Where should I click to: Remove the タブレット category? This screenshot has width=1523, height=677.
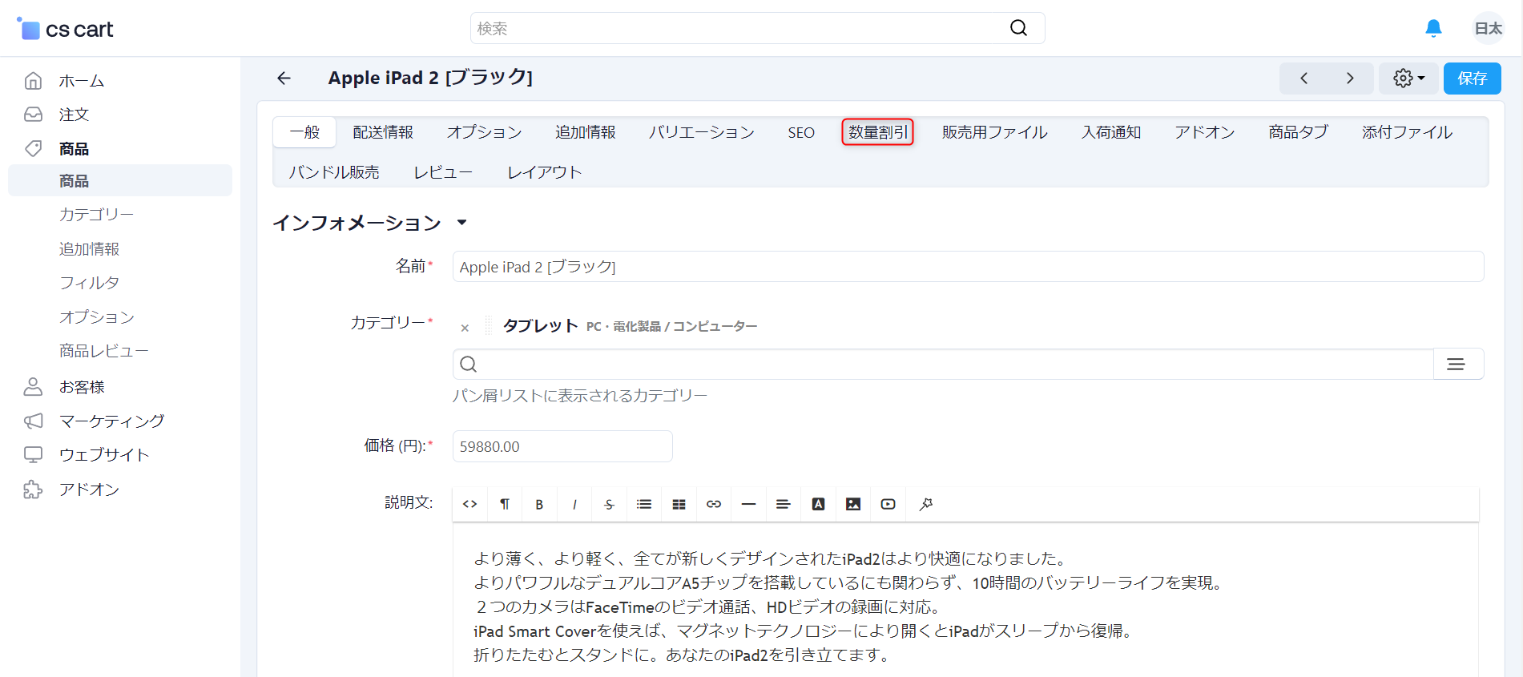click(x=465, y=328)
